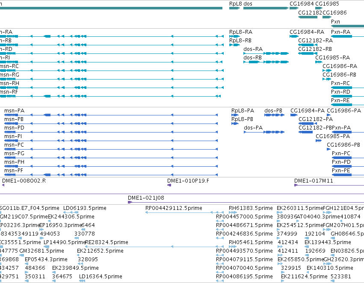Click protein RpL8-PA
Image resolution: width=364 pixels, height=283 pixels.
(x=243, y=111)
